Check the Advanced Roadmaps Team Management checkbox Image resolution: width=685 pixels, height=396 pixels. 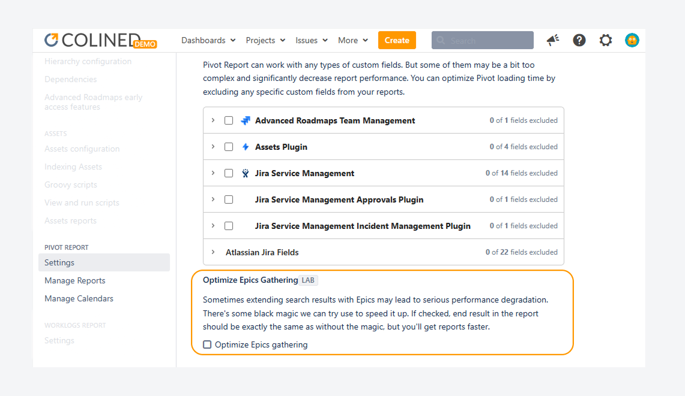point(229,120)
